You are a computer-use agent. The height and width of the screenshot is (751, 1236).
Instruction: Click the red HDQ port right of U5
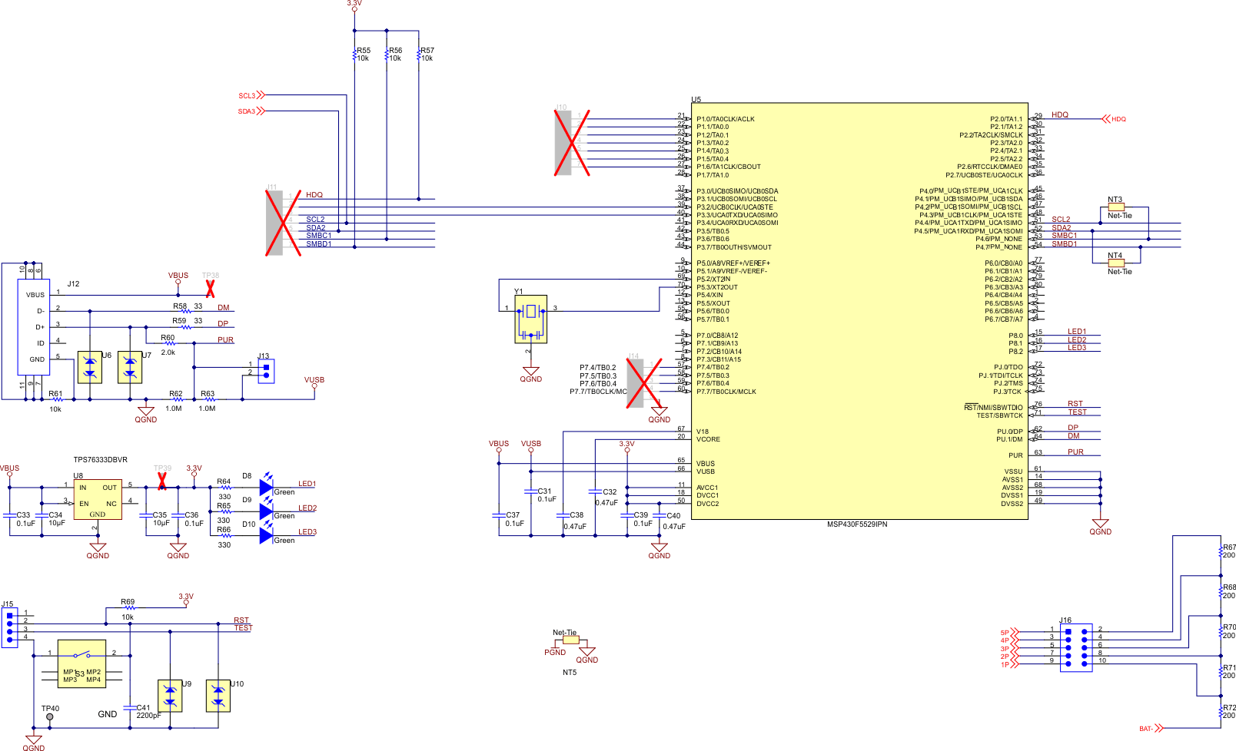point(1114,119)
